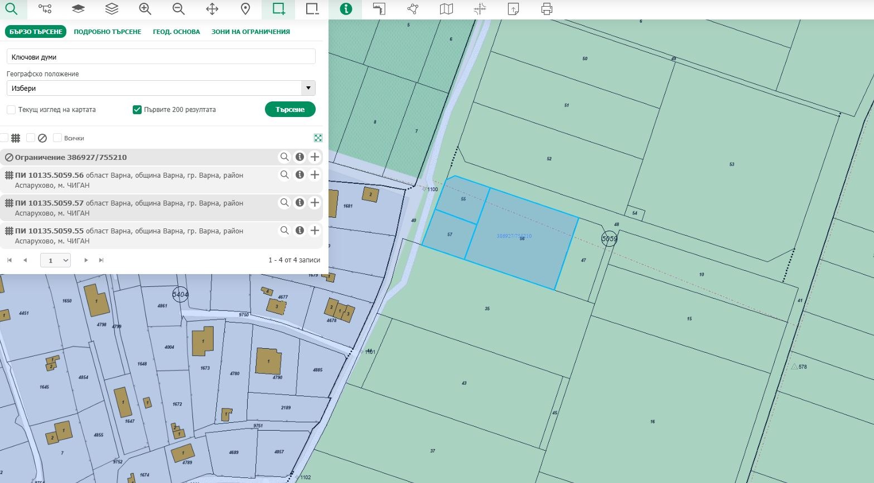The image size is (874, 483).
Task: Click the zoom in magnifier tool
Action: [x=145, y=9]
